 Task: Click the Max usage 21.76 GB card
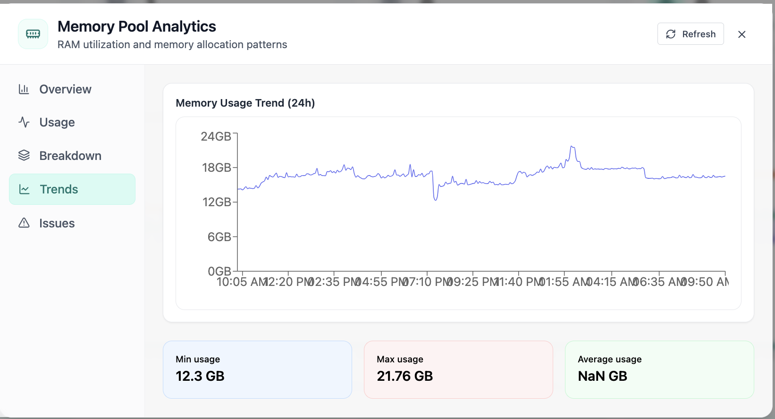[x=458, y=369]
